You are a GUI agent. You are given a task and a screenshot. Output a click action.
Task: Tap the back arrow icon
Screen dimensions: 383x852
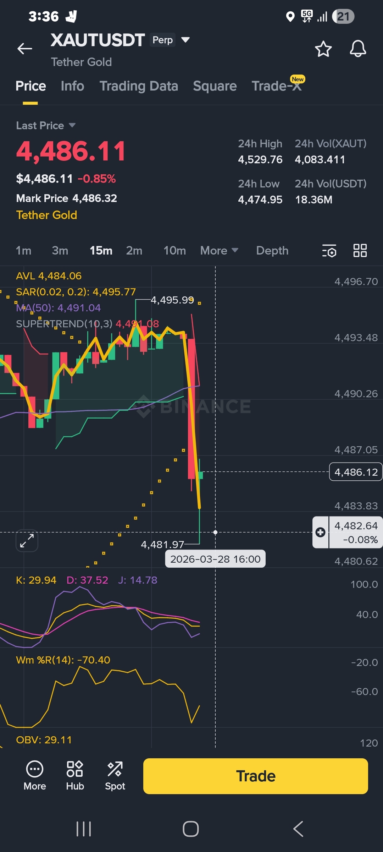tap(25, 49)
